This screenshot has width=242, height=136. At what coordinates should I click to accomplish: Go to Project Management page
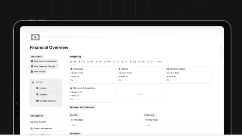[x=43, y=128]
